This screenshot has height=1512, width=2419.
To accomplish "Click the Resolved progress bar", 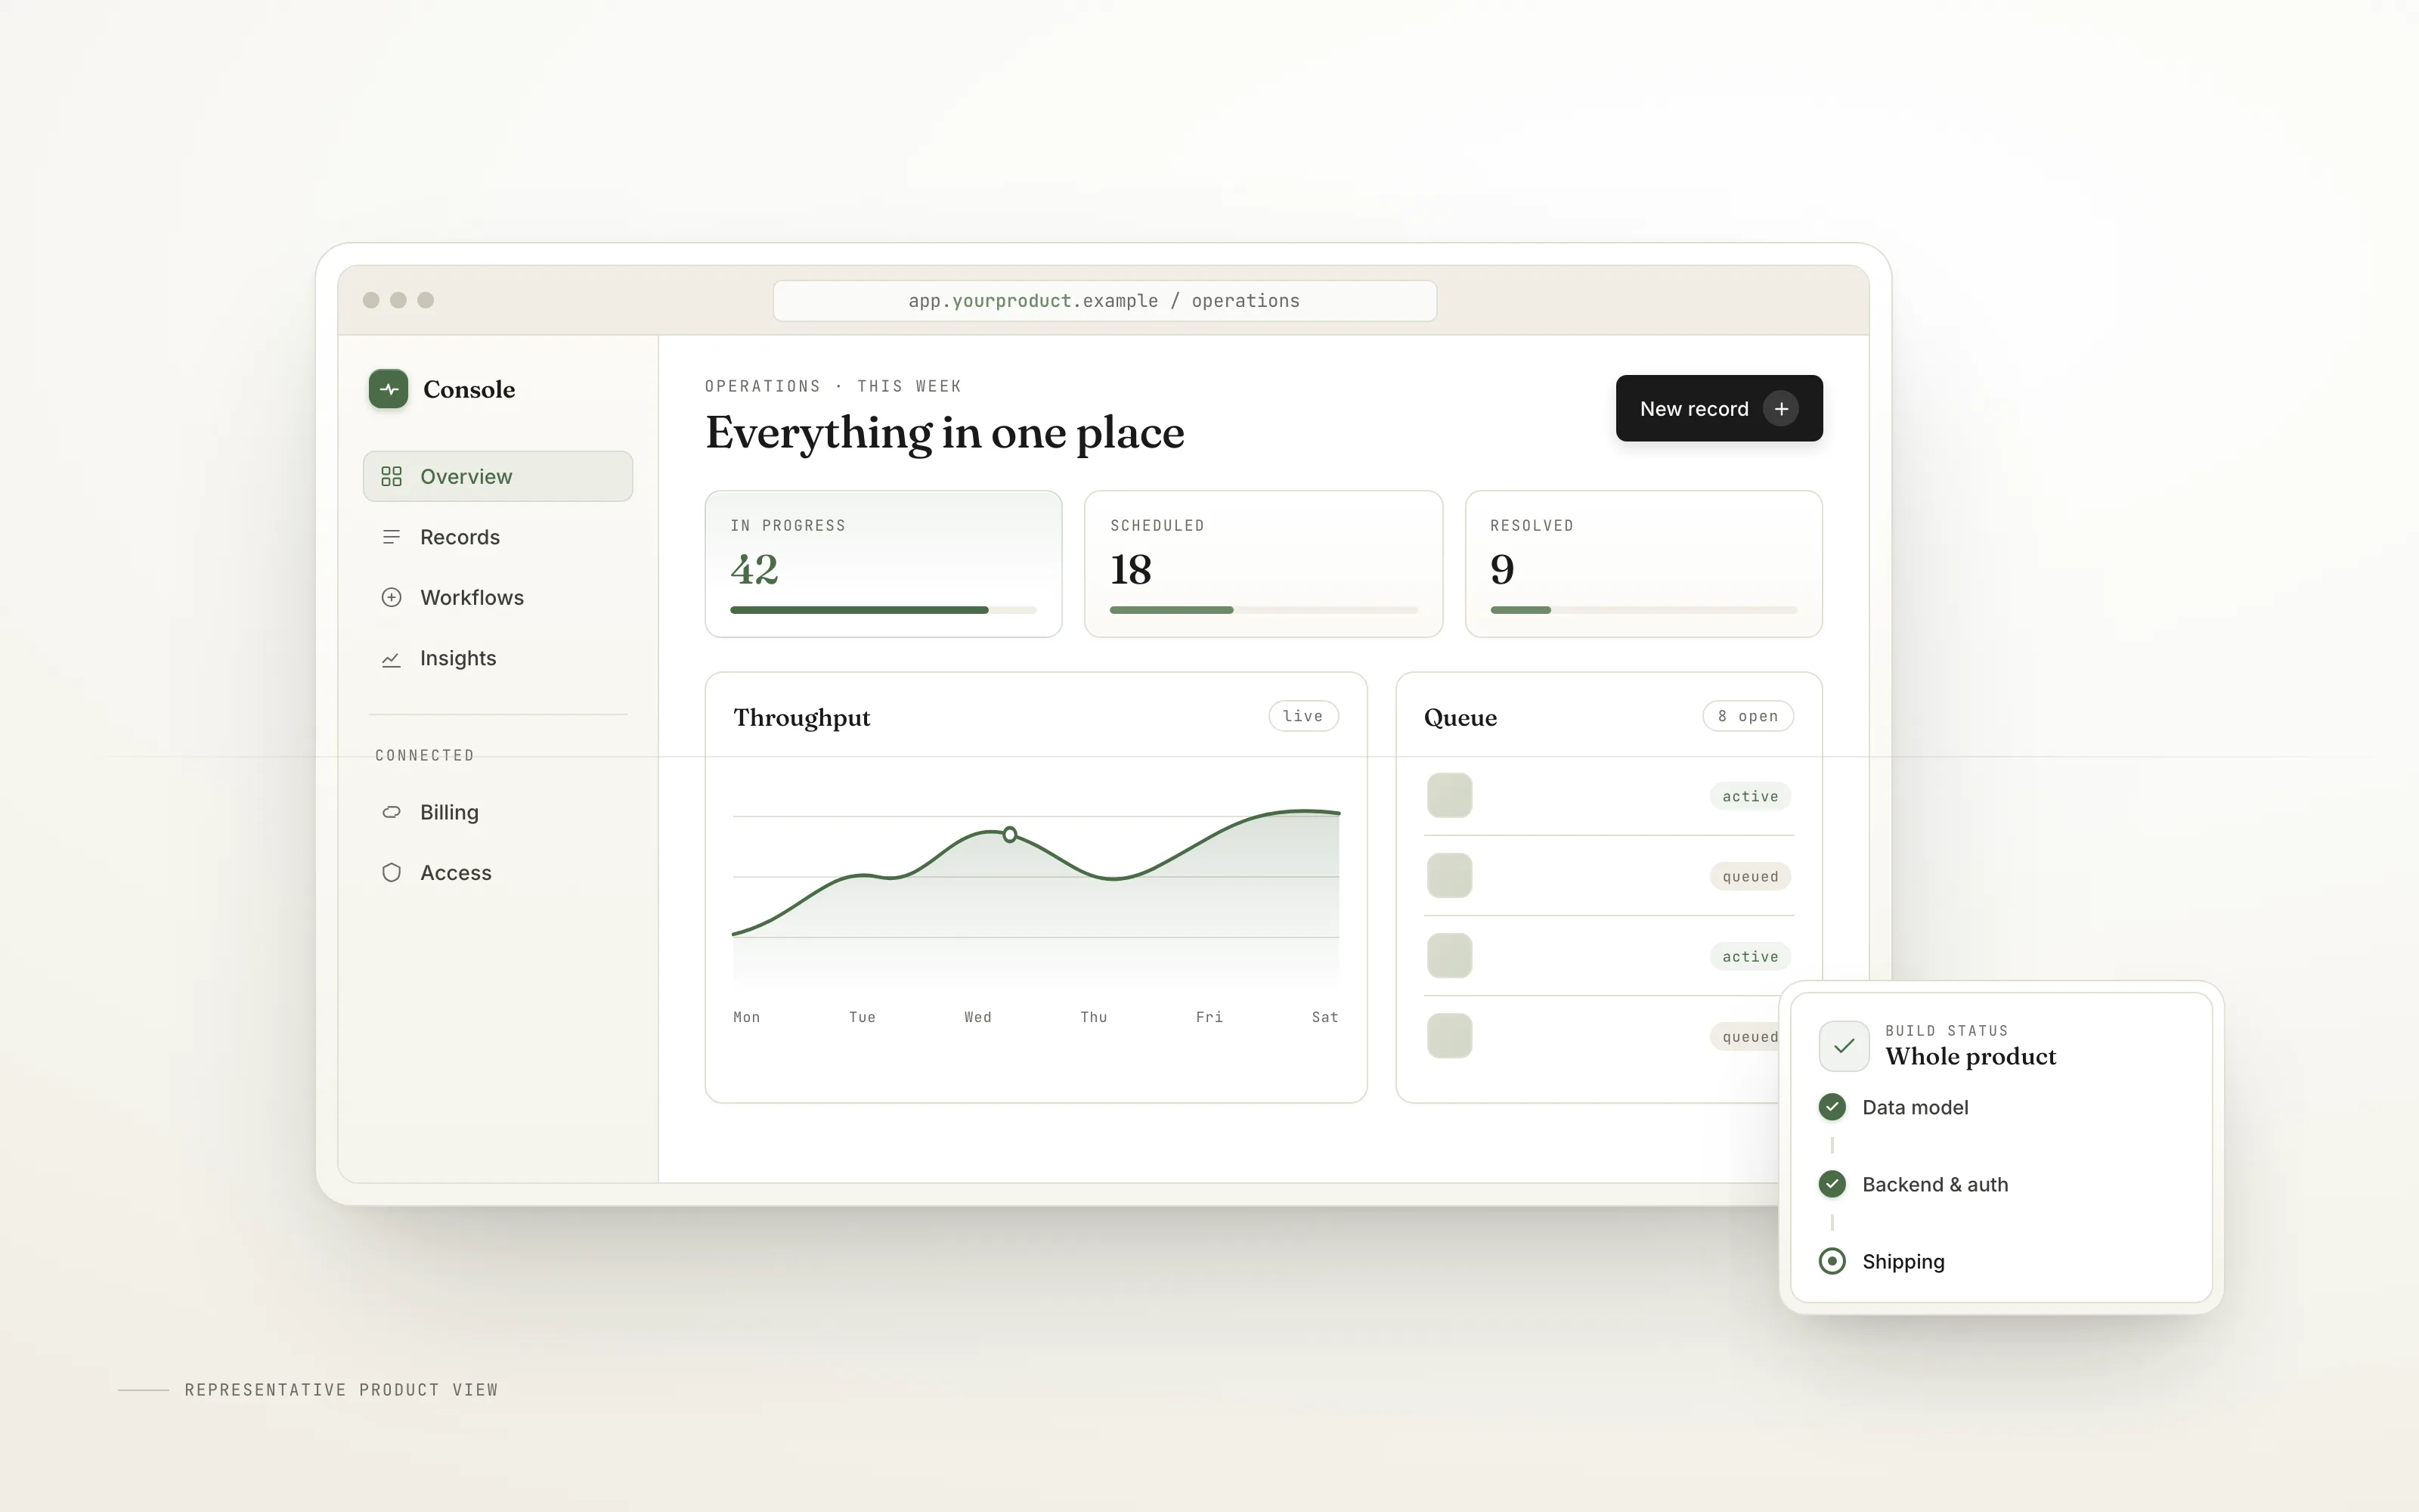I will point(1643,609).
